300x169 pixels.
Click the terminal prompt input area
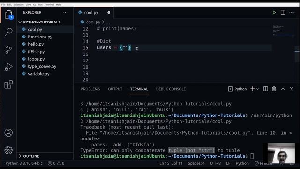click(x=252, y=156)
